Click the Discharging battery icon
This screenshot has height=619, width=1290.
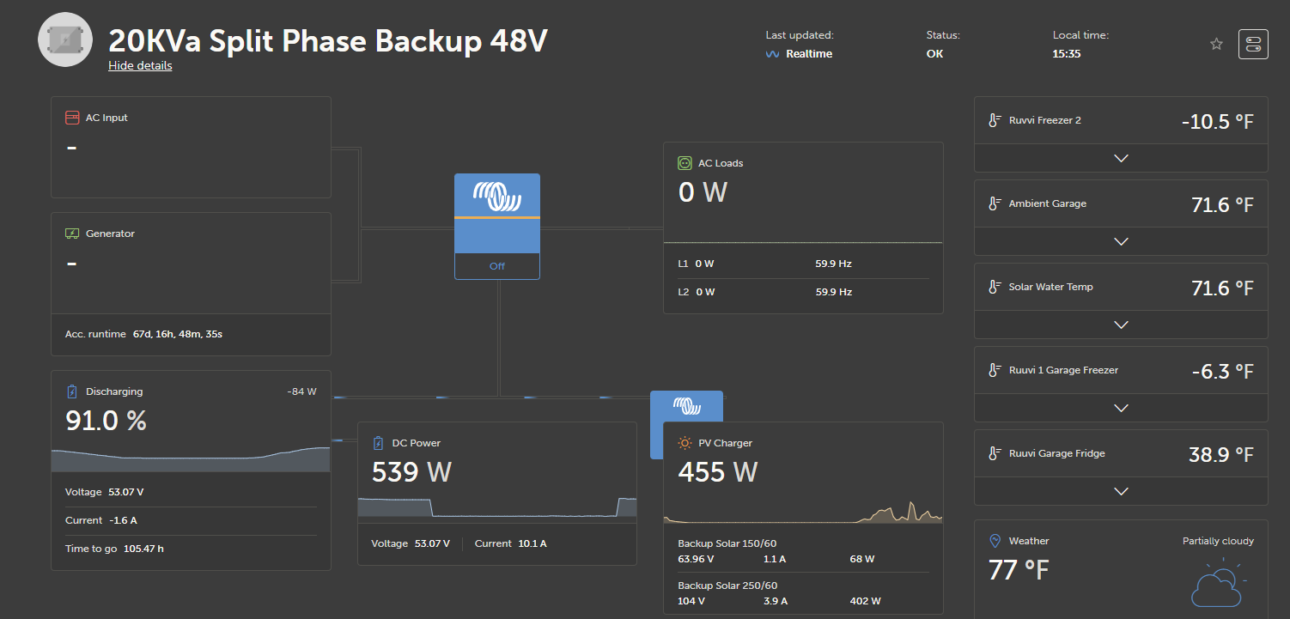click(x=72, y=391)
